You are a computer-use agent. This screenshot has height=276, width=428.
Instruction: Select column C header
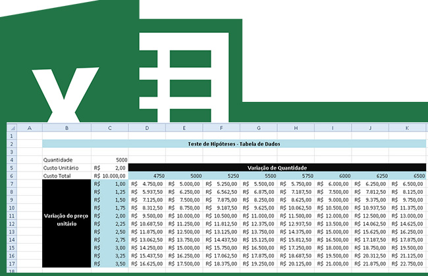pos(110,127)
